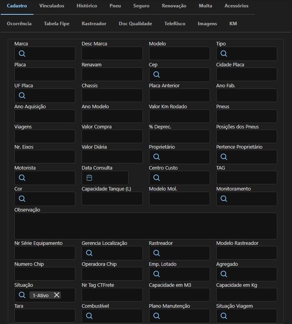The height and width of the screenshot is (324, 292).
Task: Open lookup via Cep search icon
Action: coord(156,75)
